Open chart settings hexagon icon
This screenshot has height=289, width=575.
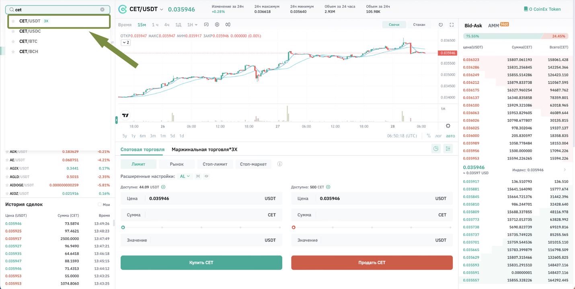click(217, 25)
